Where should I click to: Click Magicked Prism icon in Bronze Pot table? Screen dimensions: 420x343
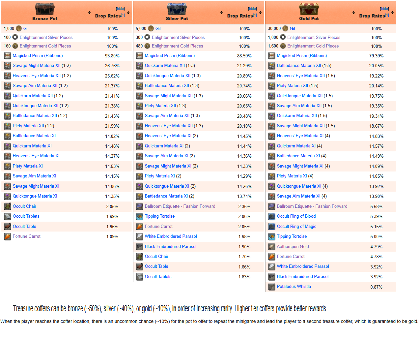[8, 56]
